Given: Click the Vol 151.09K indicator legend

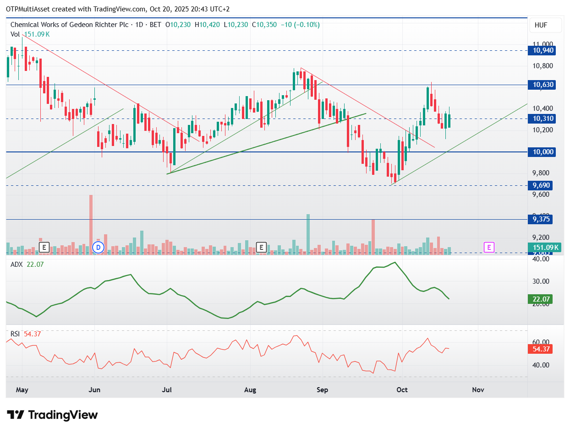Looking at the screenshot, I should [x=30, y=34].
